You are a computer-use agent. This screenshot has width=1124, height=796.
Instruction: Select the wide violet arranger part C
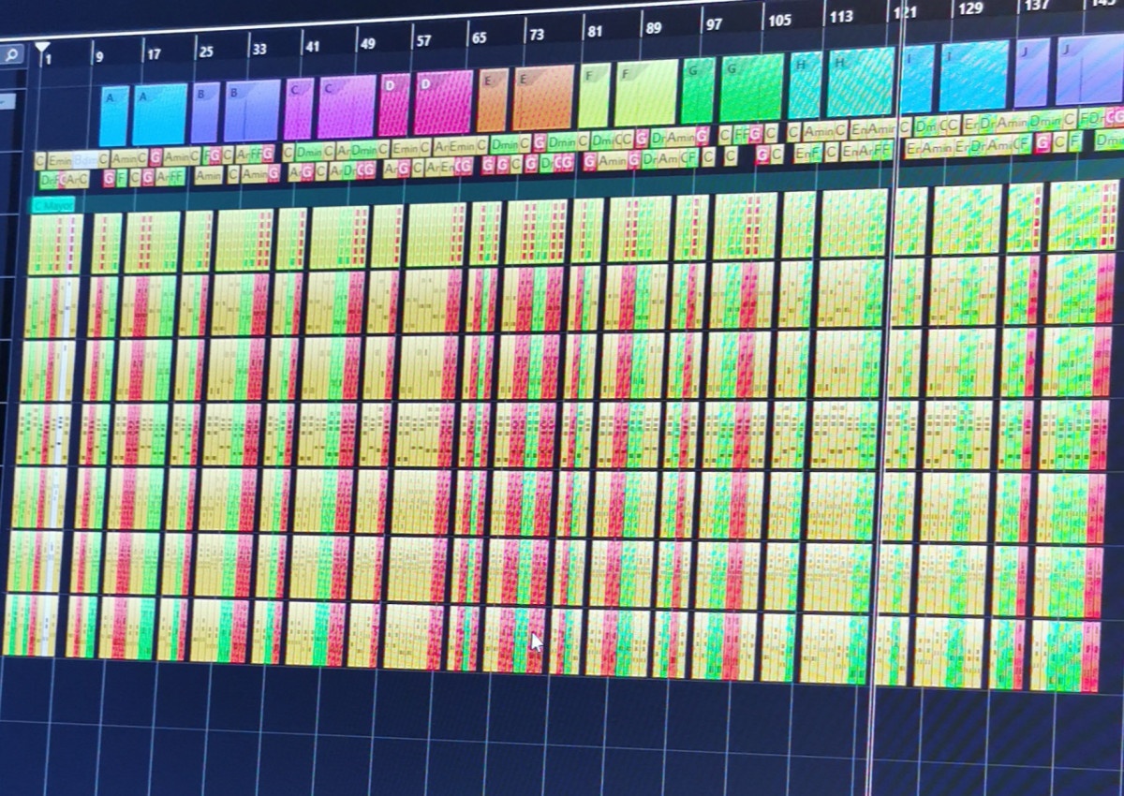[x=347, y=107]
